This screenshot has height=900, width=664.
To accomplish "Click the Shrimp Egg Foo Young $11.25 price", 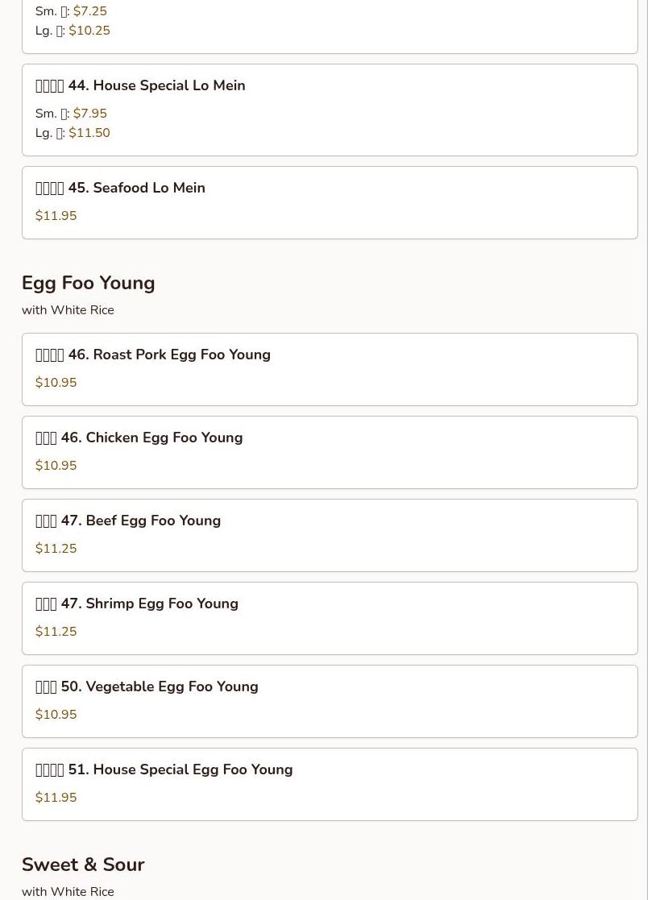I will click(x=56, y=632).
